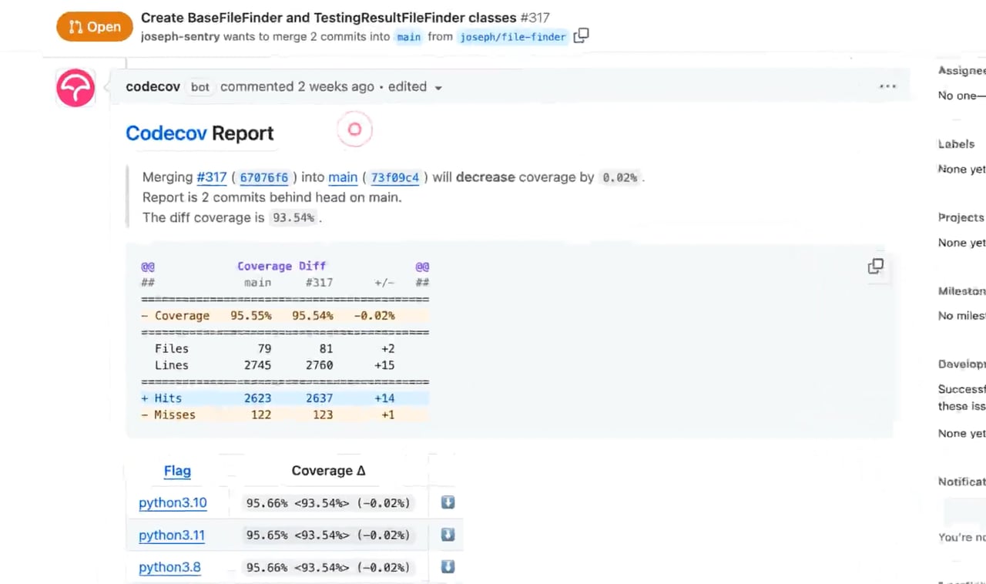Copy the joseph/file-finder branch name icon
This screenshot has height=584, width=986.
point(582,35)
